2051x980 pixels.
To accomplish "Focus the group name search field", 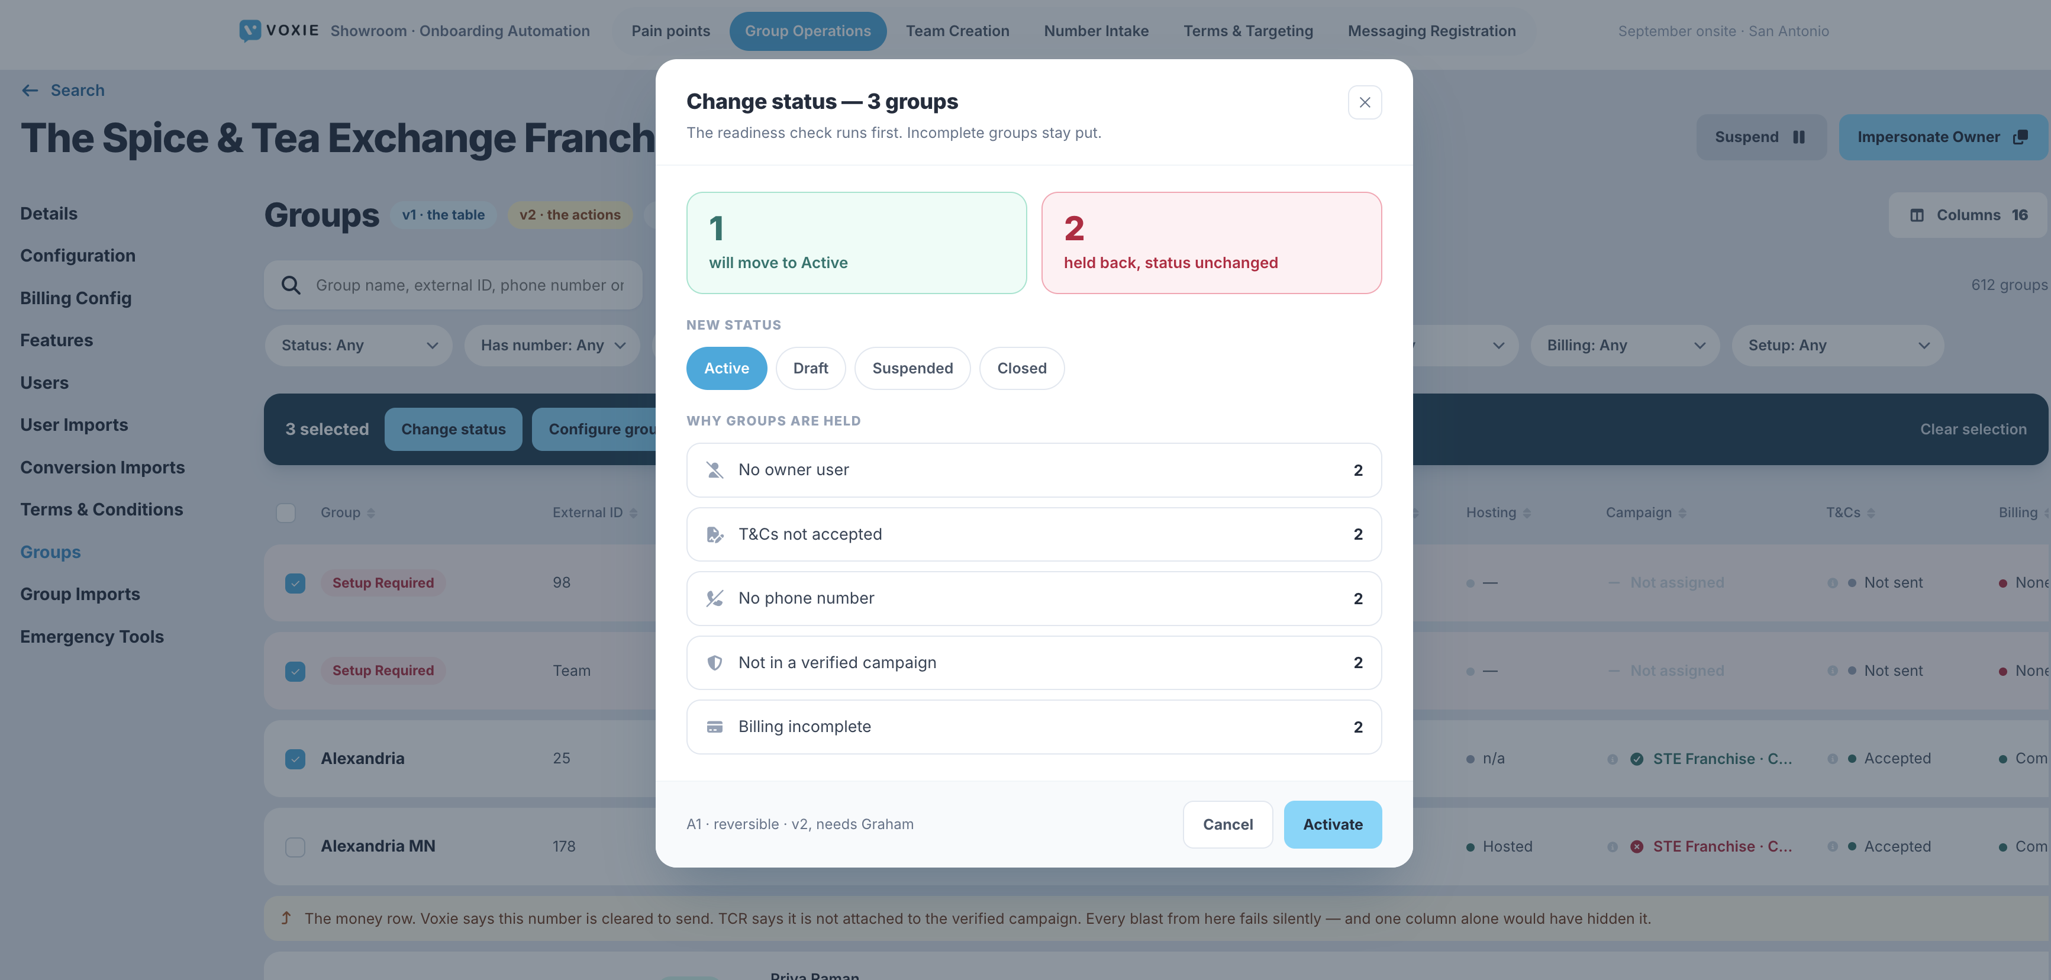I will pyautogui.click(x=453, y=285).
